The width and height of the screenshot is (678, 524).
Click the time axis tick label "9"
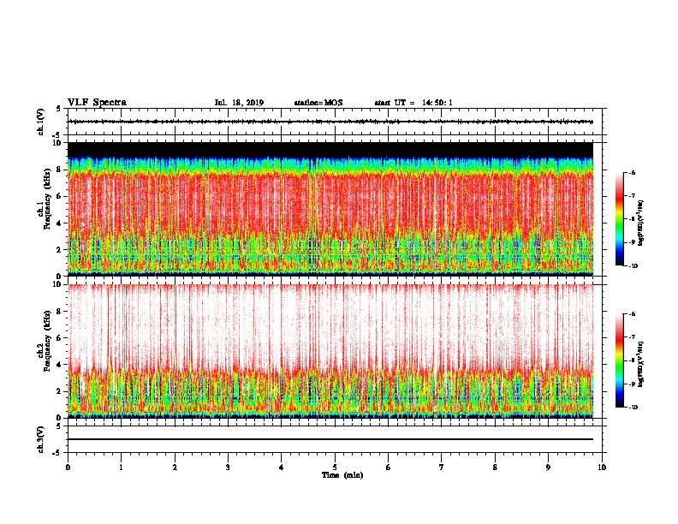[x=548, y=467]
